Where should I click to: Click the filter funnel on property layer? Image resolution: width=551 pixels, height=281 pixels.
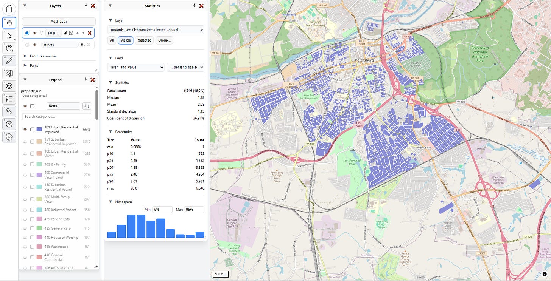coord(42,33)
